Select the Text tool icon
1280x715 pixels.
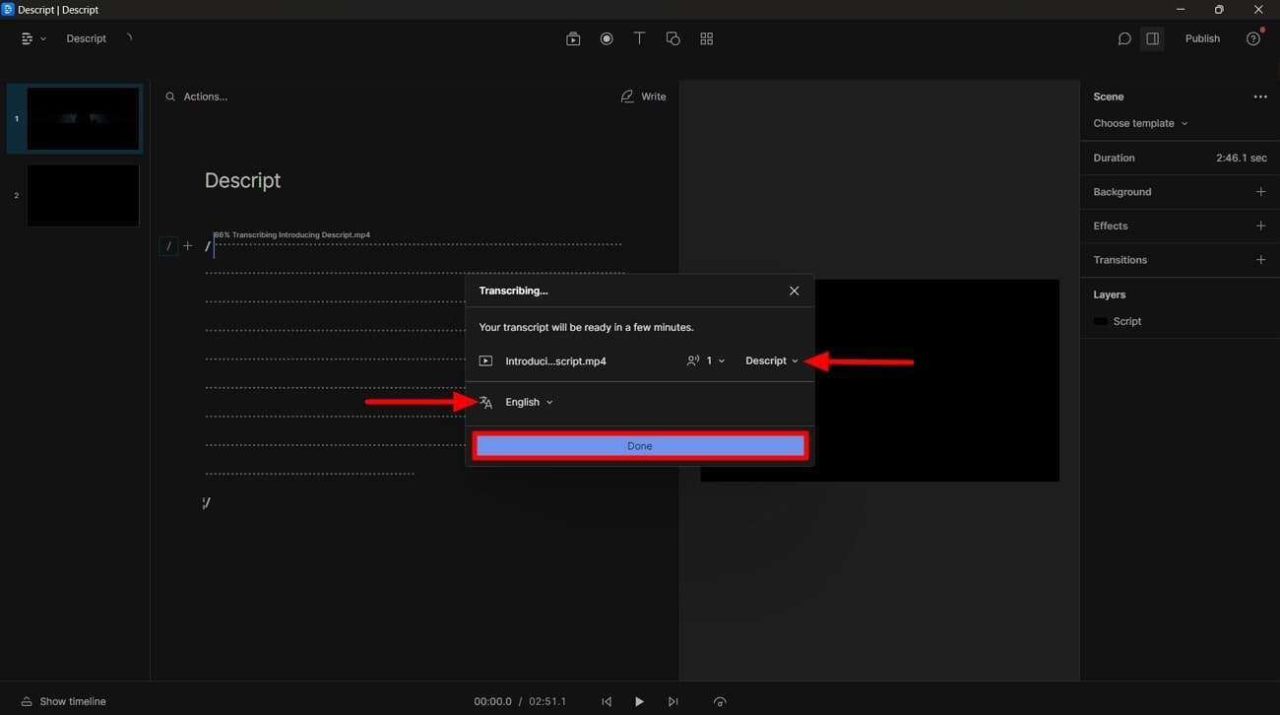pyautogui.click(x=639, y=38)
